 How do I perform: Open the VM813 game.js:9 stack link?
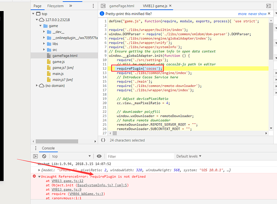[67, 190]
